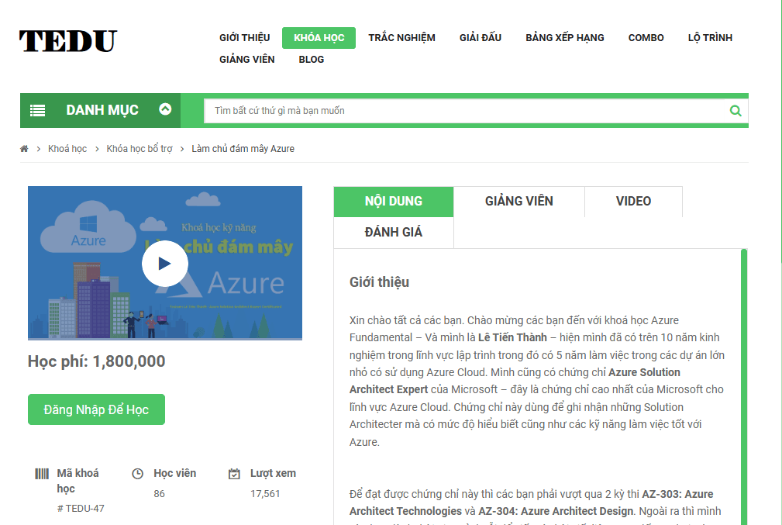Open LỘ TRÌNH page
Image resolution: width=782 pixels, height=525 pixels.
point(710,38)
